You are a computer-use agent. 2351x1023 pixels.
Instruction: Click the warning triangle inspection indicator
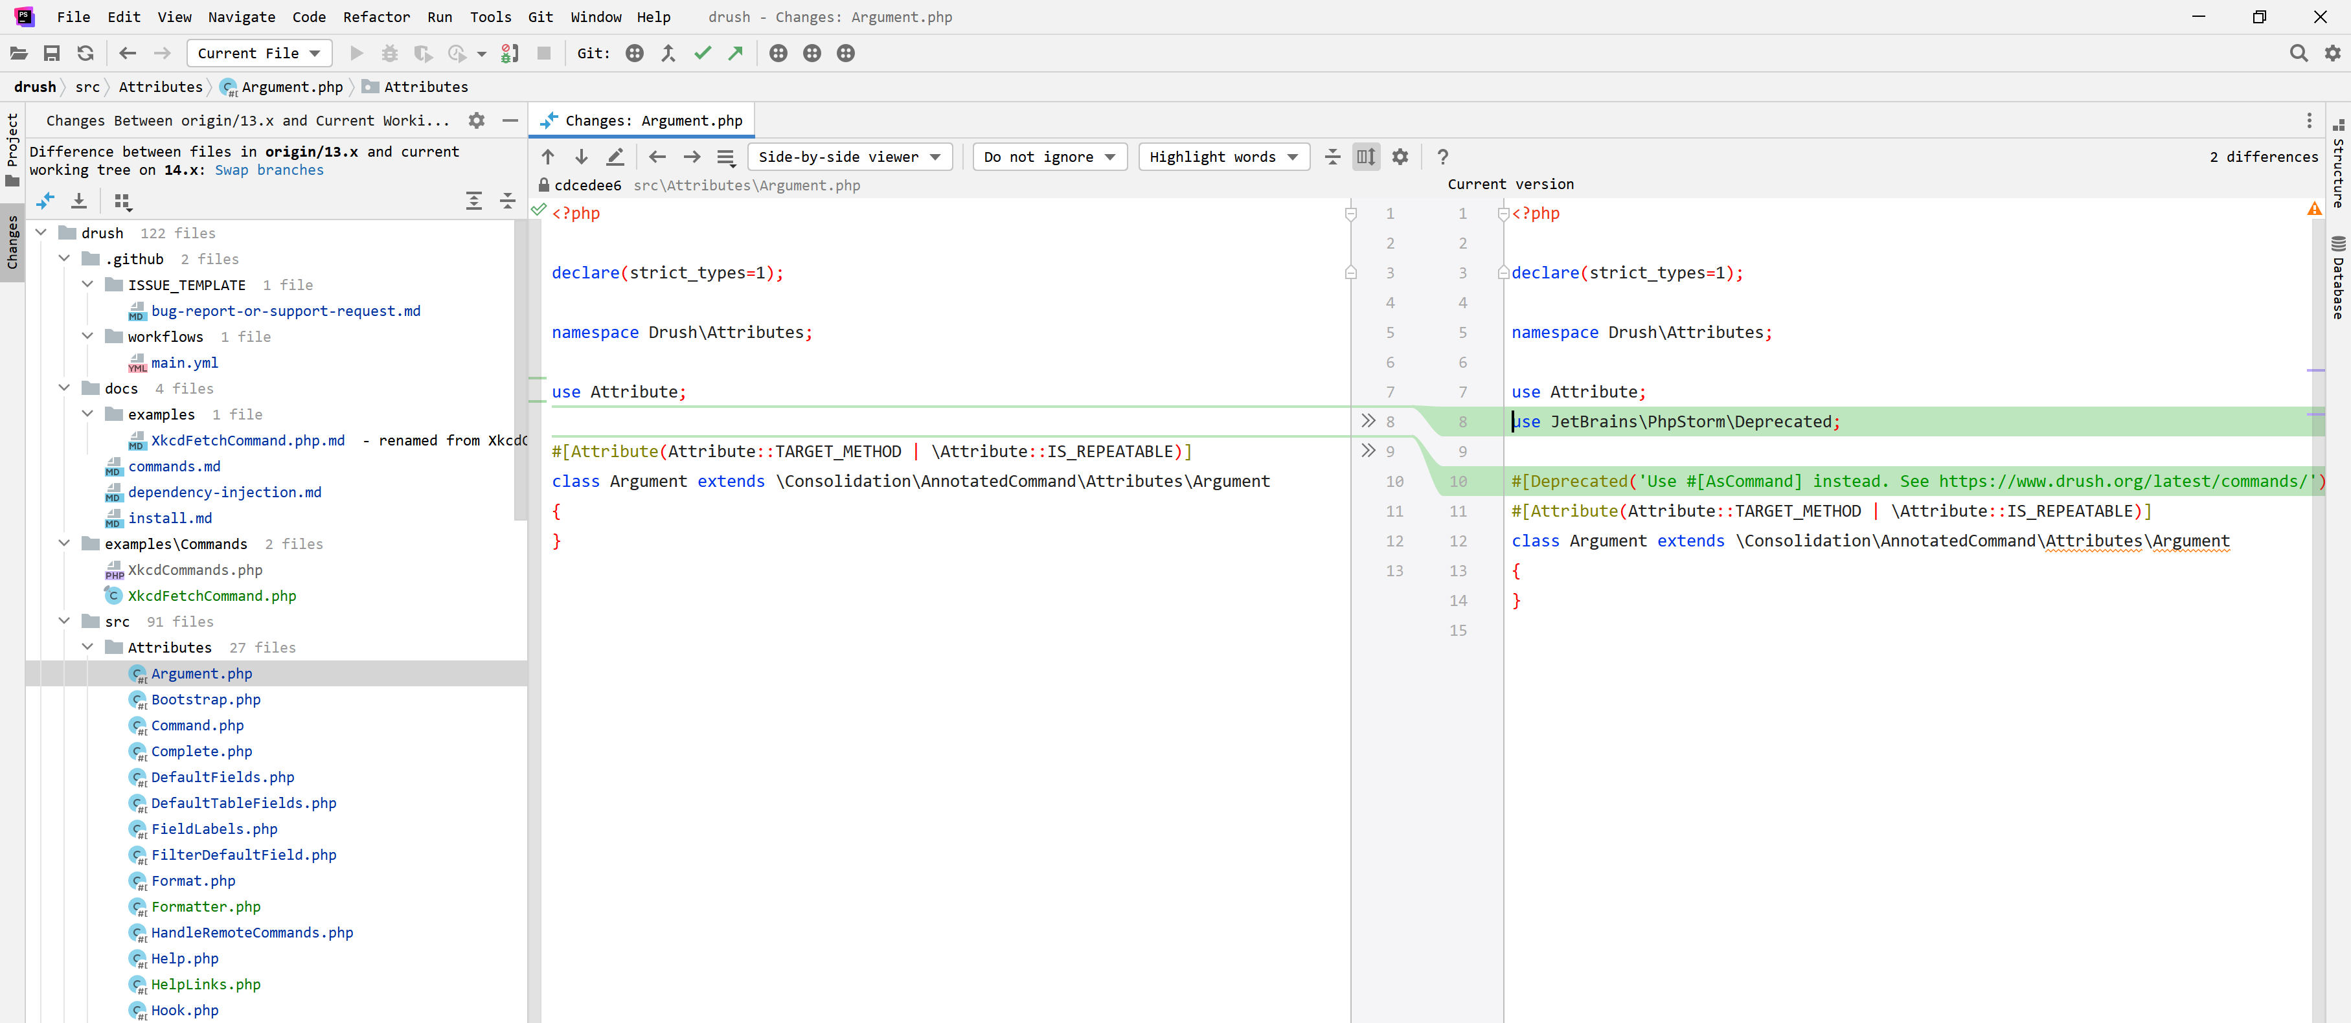[x=2313, y=210]
